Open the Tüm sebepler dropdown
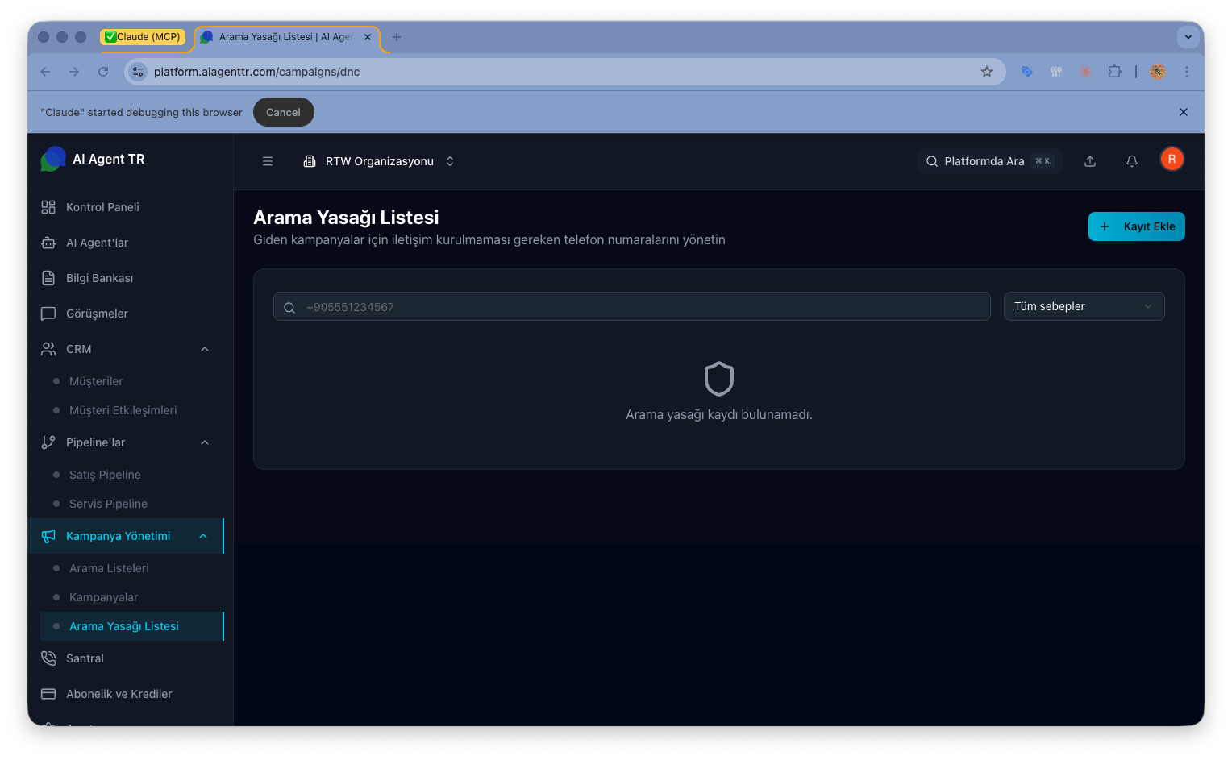Image resolution: width=1232 pixels, height=760 pixels. [1084, 306]
